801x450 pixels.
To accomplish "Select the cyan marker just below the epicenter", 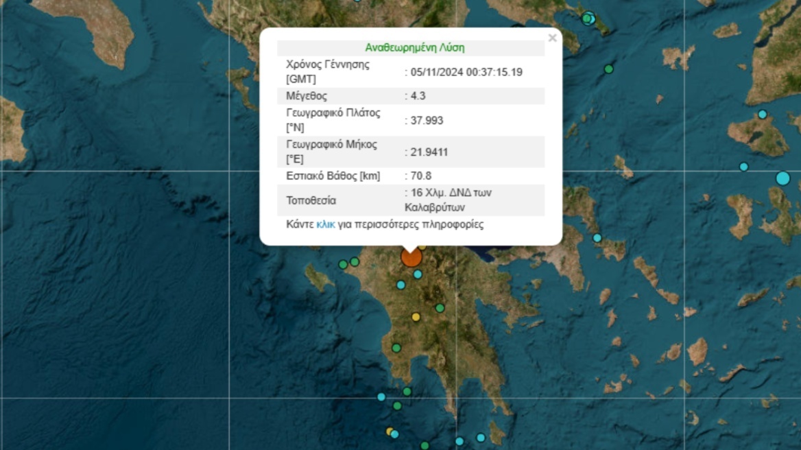I will point(418,274).
